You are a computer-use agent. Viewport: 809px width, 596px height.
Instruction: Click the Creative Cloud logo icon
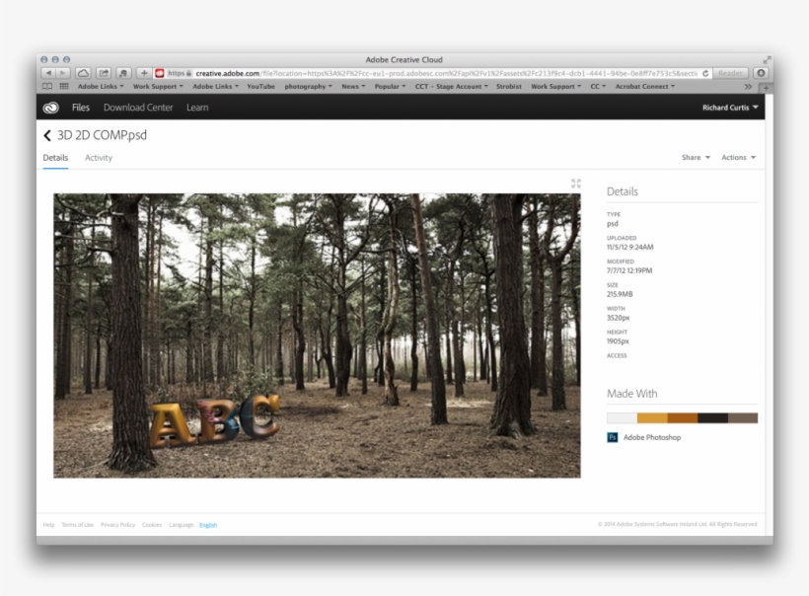click(51, 108)
